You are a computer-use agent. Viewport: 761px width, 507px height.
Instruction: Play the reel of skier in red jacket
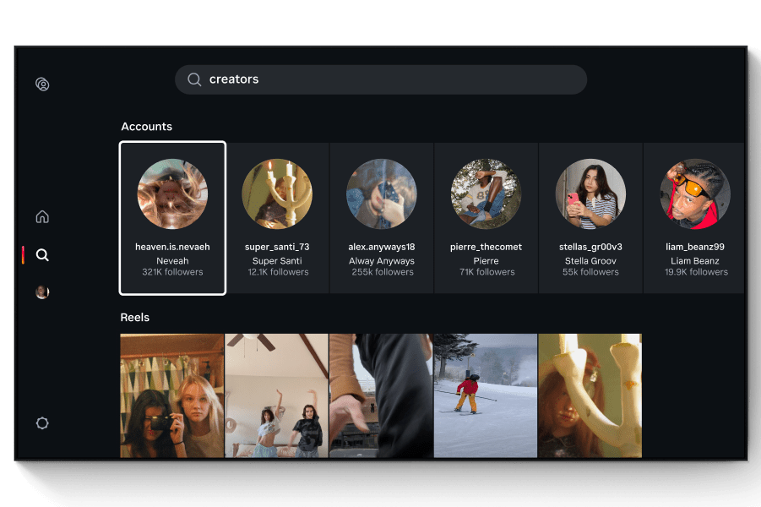pos(486,395)
